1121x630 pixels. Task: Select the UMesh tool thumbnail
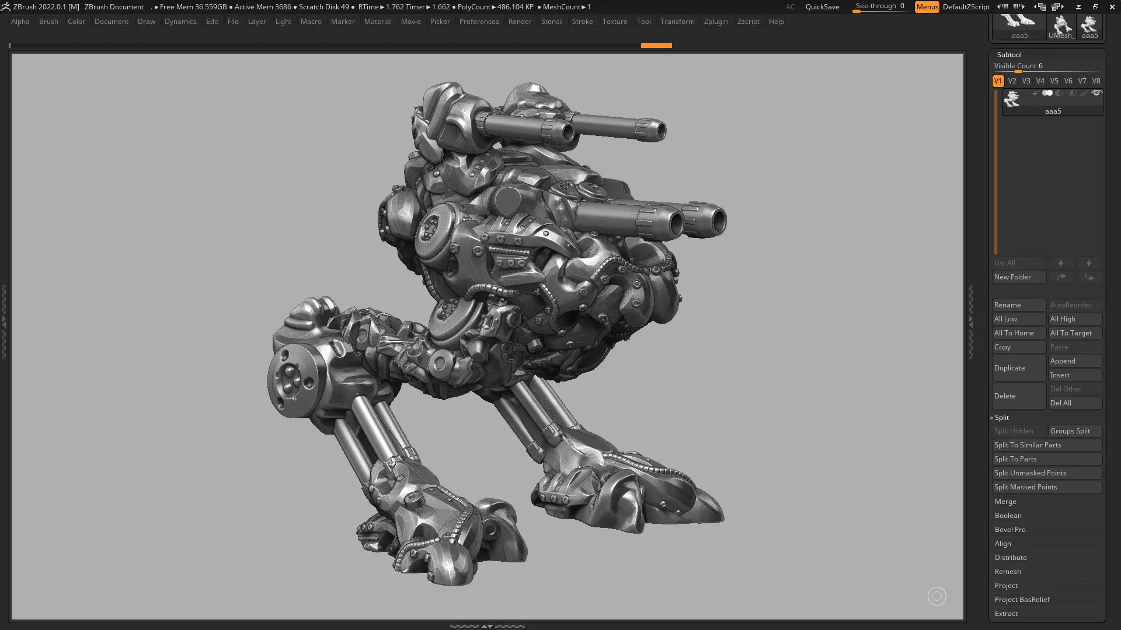point(1061,26)
